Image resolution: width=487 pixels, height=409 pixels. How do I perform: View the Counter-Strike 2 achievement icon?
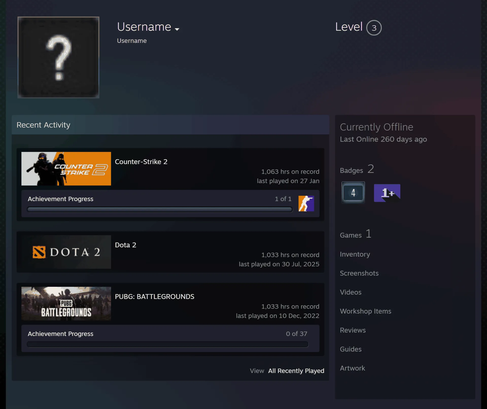306,203
